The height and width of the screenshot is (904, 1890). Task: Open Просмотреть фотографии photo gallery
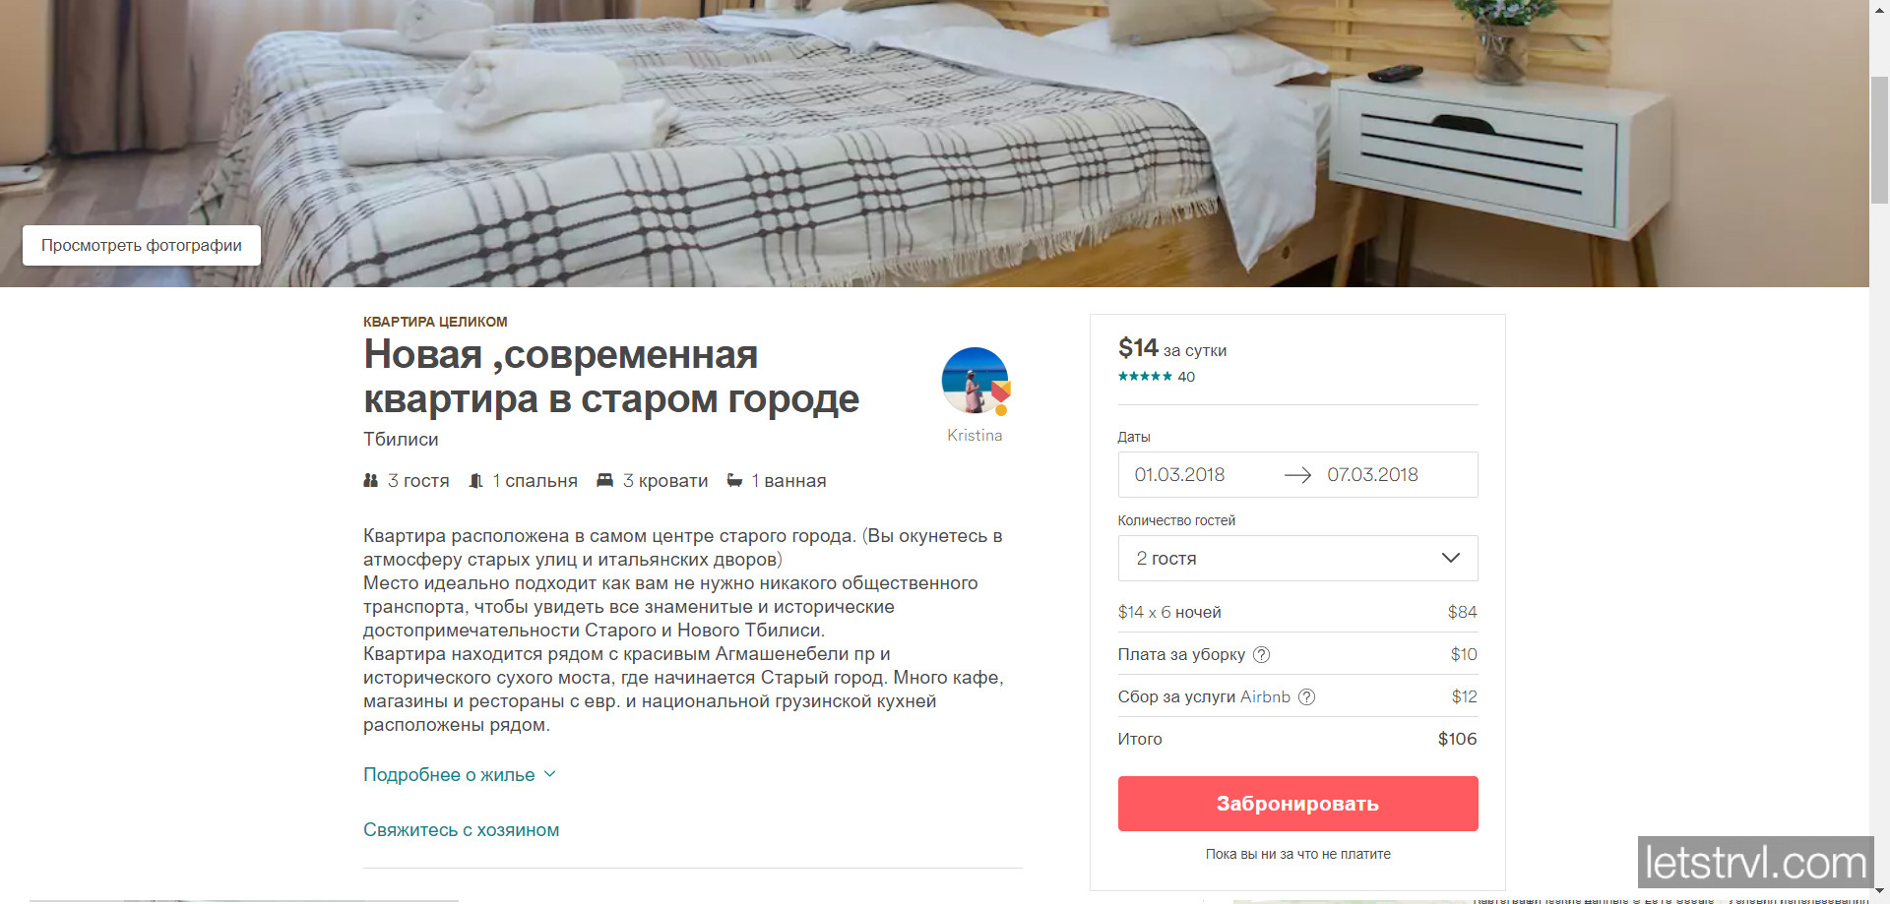pos(142,245)
